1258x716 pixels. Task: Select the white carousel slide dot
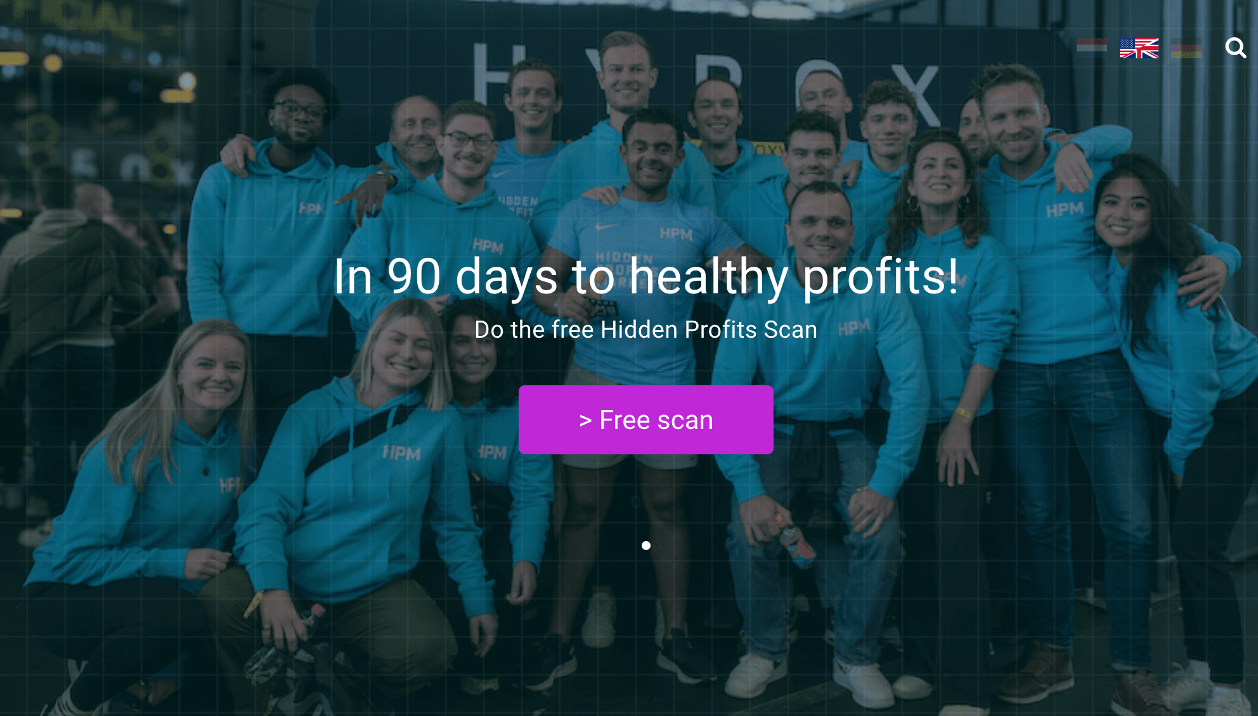tap(645, 546)
